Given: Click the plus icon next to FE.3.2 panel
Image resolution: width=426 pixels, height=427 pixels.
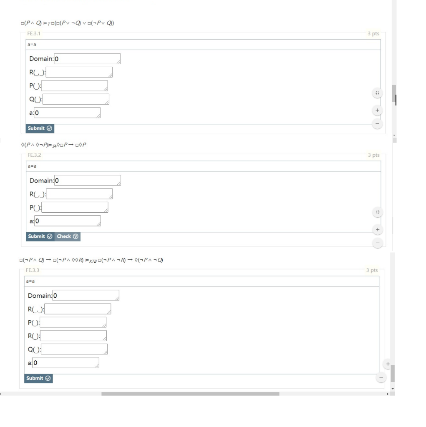Looking at the screenshot, I should pyautogui.click(x=377, y=229).
